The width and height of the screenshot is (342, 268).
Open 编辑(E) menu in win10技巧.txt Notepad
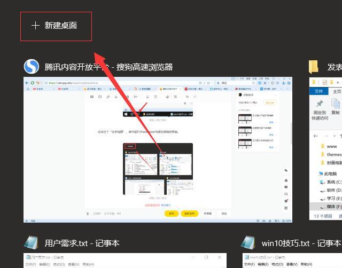coord(263,264)
